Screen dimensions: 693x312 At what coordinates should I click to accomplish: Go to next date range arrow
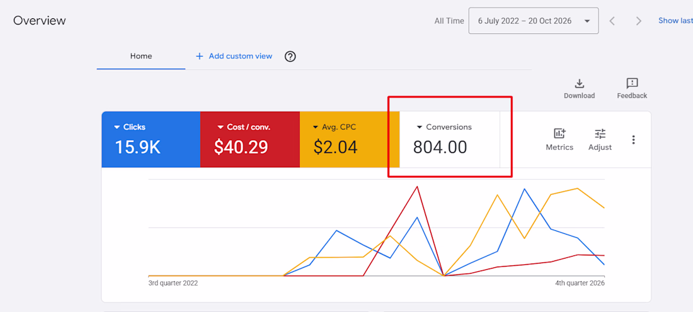639,21
